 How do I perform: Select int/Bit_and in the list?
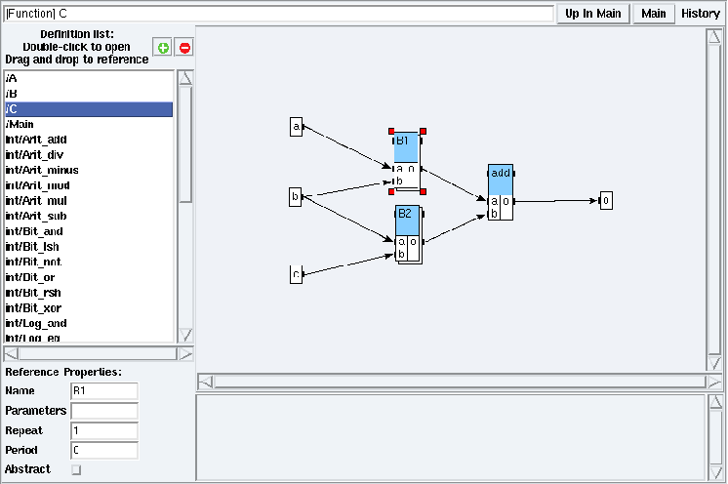coord(89,231)
